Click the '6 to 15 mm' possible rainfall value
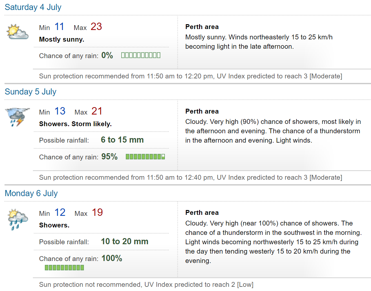This screenshot has height=291, width=371. (x=122, y=140)
